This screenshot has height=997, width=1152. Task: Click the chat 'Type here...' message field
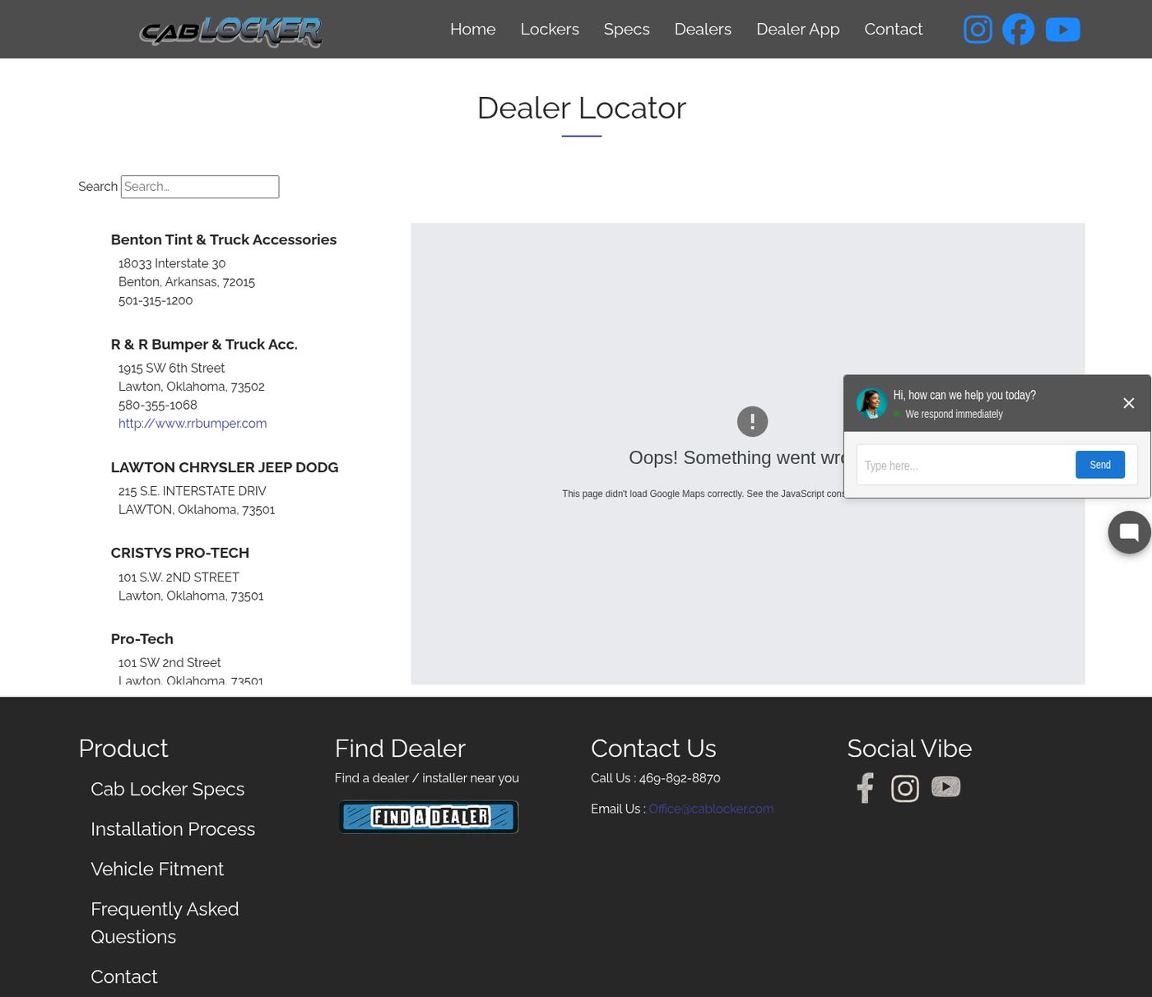[x=964, y=466]
